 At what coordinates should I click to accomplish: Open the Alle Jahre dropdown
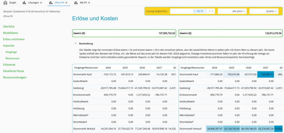[x=232, y=11]
